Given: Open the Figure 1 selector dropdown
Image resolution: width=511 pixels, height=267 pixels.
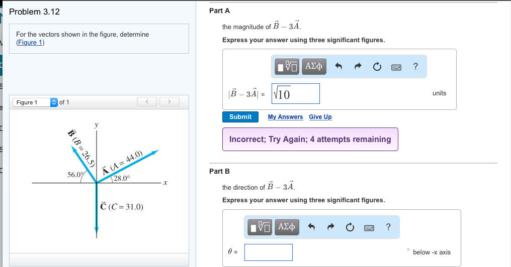Looking at the screenshot, I should pyautogui.click(x=35, y=102).
